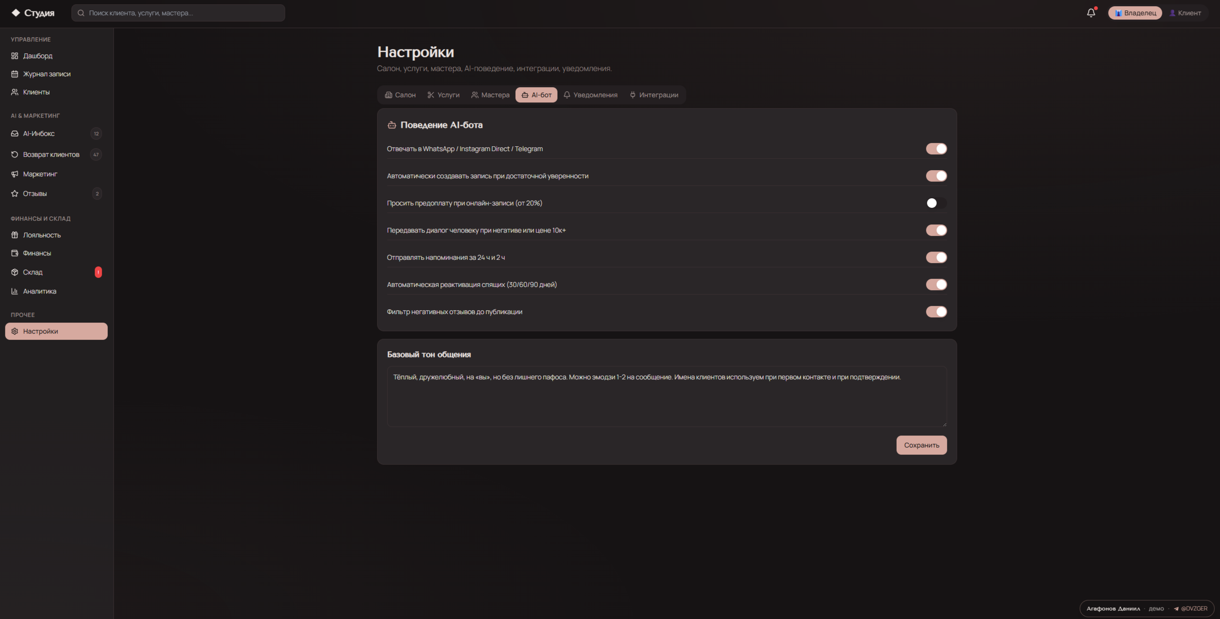The height and width of the screenshot is (619, 1220).
Task: Toggle handing dialog to human on negativity
Action: (936, 230)
